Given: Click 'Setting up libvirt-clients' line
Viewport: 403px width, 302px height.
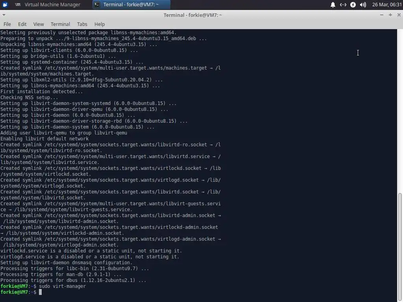Looking at the screenshot, I should [x=69, y=50].
